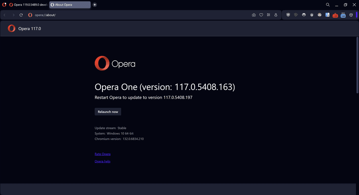This screenshot has height=195, width=359.
Task: Take a snapshot with the camera icon
Action: pyautogui.click(x=254, y=15)
